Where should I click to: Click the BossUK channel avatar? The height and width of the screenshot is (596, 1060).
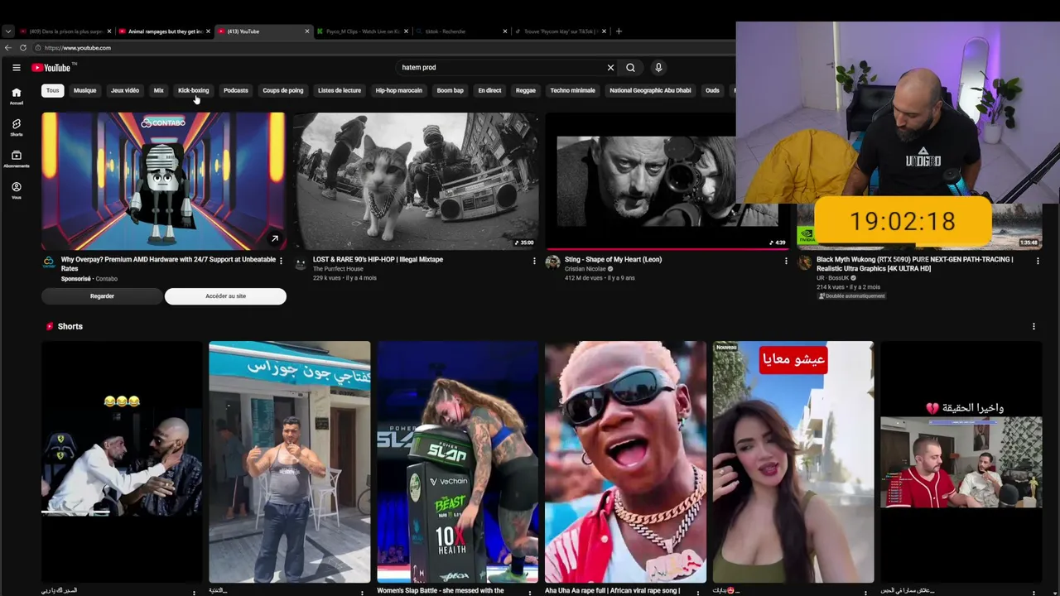point(804,263)
